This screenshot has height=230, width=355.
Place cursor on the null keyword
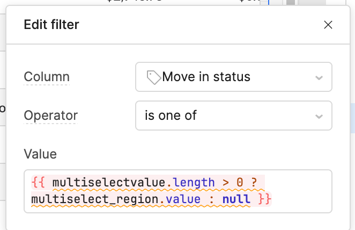tap(236, 199)
